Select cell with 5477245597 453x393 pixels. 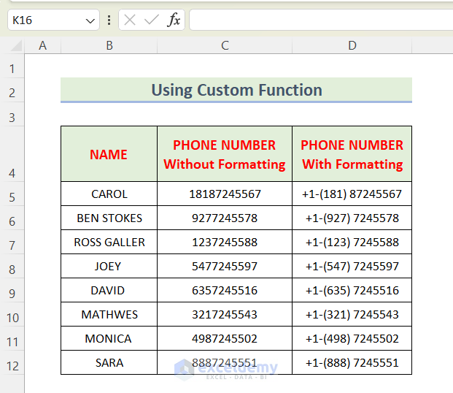[225, 266]
